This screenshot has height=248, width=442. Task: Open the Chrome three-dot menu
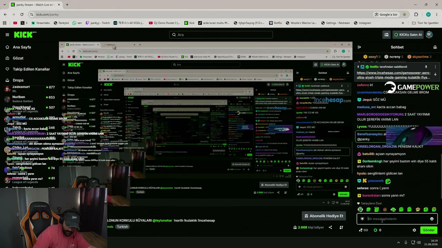pyautogui.click(x=436, y=14)
